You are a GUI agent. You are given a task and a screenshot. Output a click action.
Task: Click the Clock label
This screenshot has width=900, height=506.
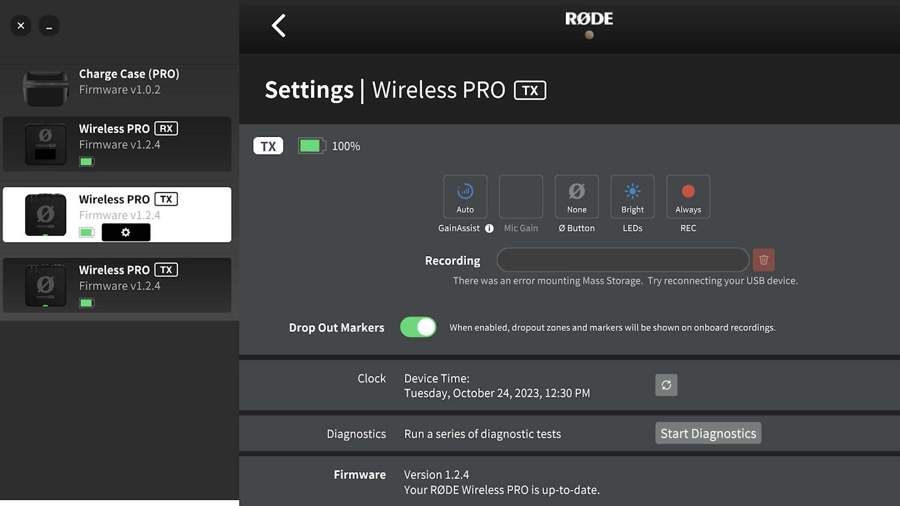pos(372,378)
